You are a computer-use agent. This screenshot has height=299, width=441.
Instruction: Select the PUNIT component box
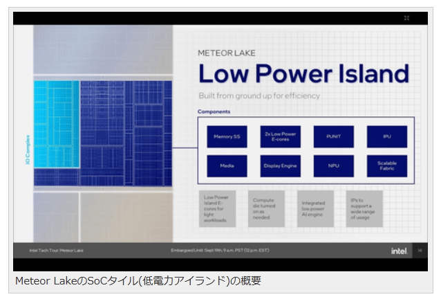(x=333, y=136)
